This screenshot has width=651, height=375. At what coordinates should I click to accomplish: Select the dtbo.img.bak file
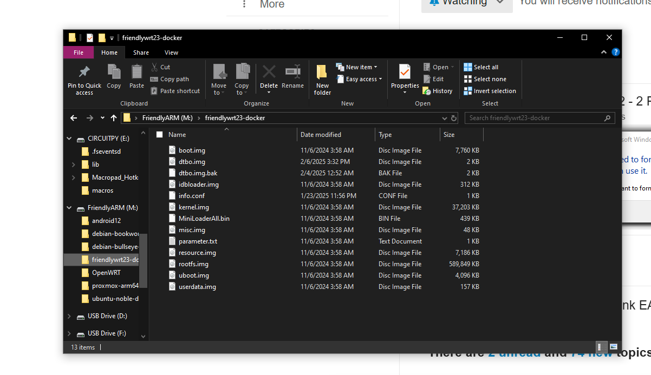coord(198,173)
